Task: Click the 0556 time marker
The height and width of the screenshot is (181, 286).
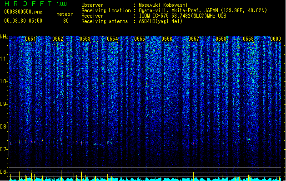Action: point(167,39)
